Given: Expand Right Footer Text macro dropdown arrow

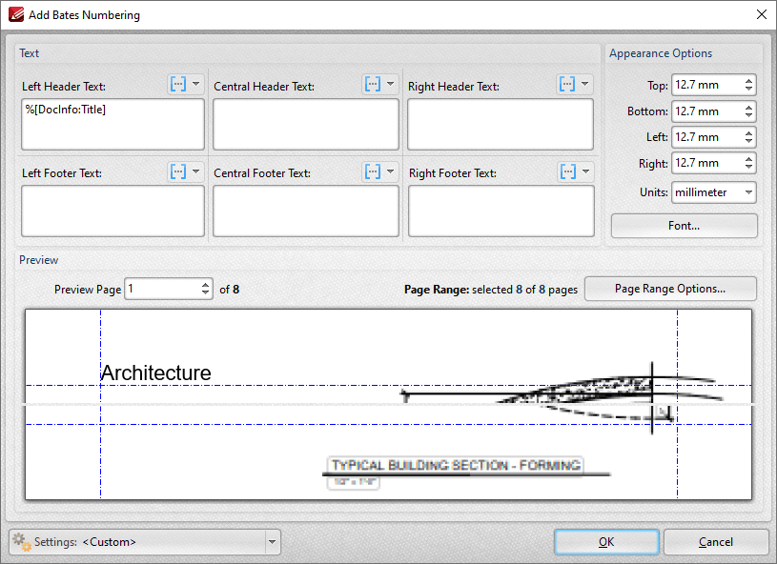Looking at the screenshot, I should (585, 171).
